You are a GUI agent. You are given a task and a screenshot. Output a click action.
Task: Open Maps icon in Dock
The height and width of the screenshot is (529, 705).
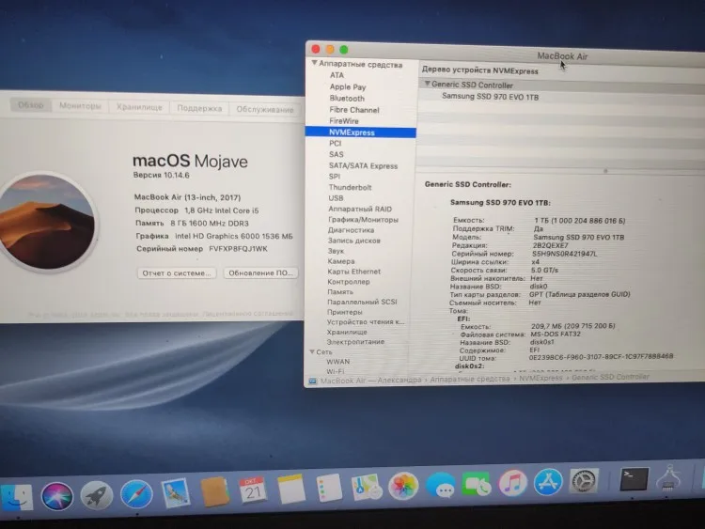point(366,487)
